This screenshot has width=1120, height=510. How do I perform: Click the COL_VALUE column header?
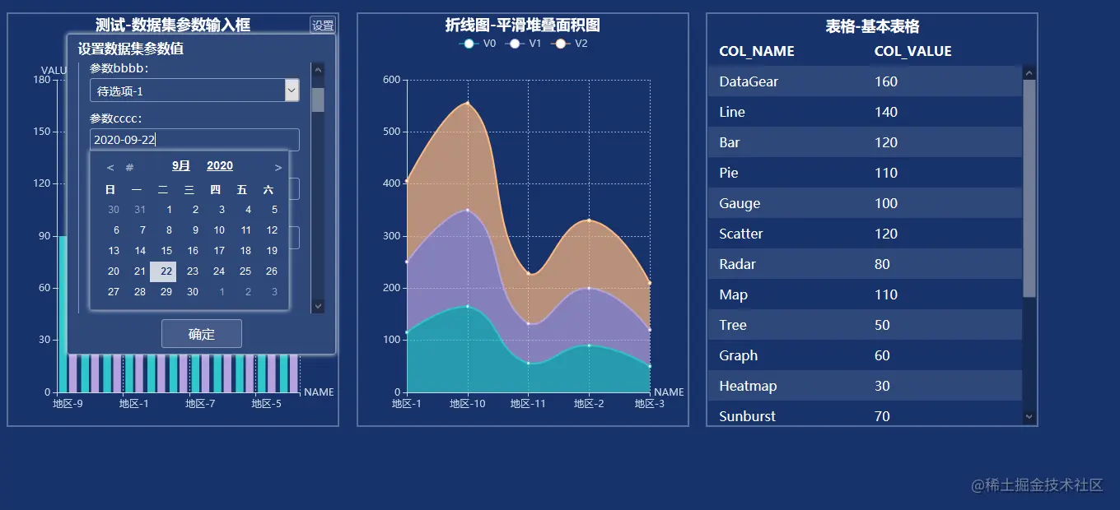pyautogui.click(x=913, y=51)
